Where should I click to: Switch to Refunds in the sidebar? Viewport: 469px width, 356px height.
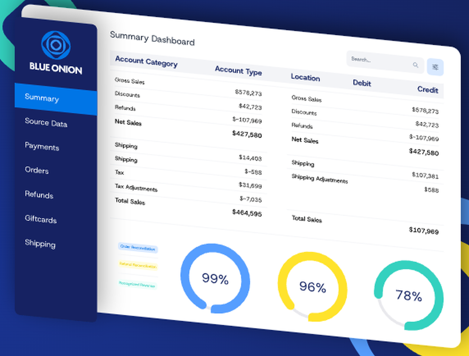[x=39, y=194]
